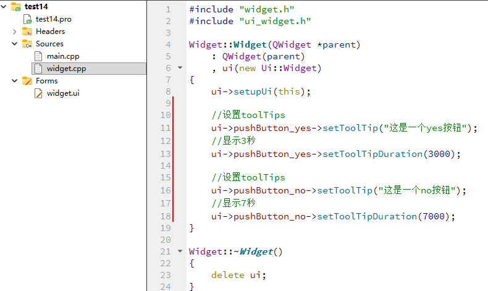The image size is (488, 291).
Task: Click setToolTip call for pushButton_yes
Action: 350,128
